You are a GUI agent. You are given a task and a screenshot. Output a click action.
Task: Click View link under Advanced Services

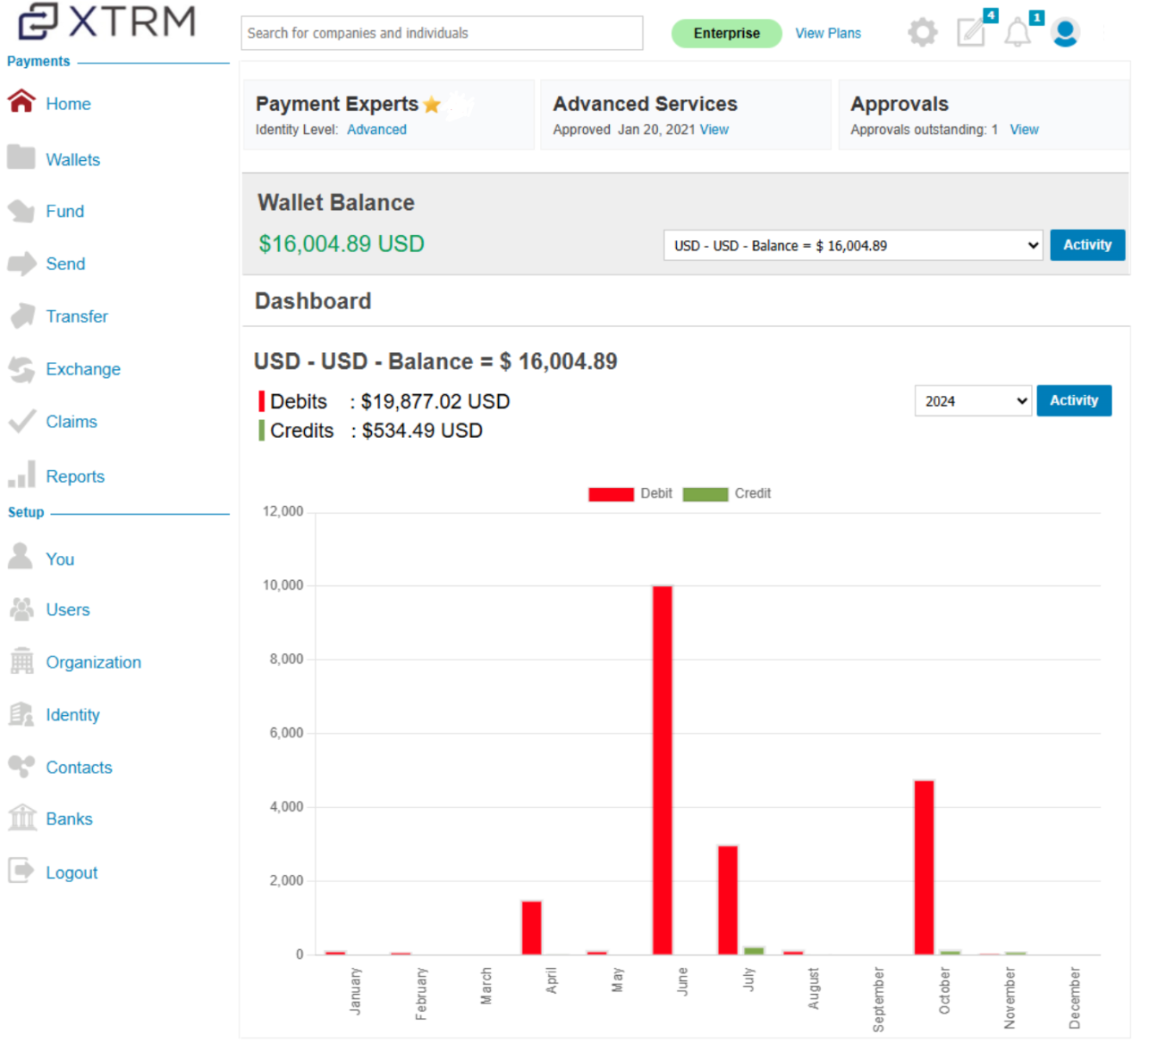coord(714,130)
